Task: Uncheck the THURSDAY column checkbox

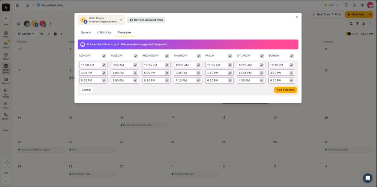Action: click(198, 56)
